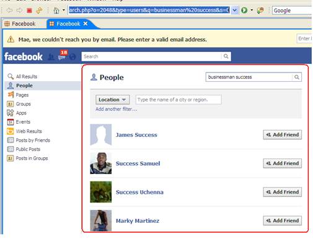Screen dimensions: 313x239
Task: Click magnifier in businessman success search box
Action: (297, 77)
